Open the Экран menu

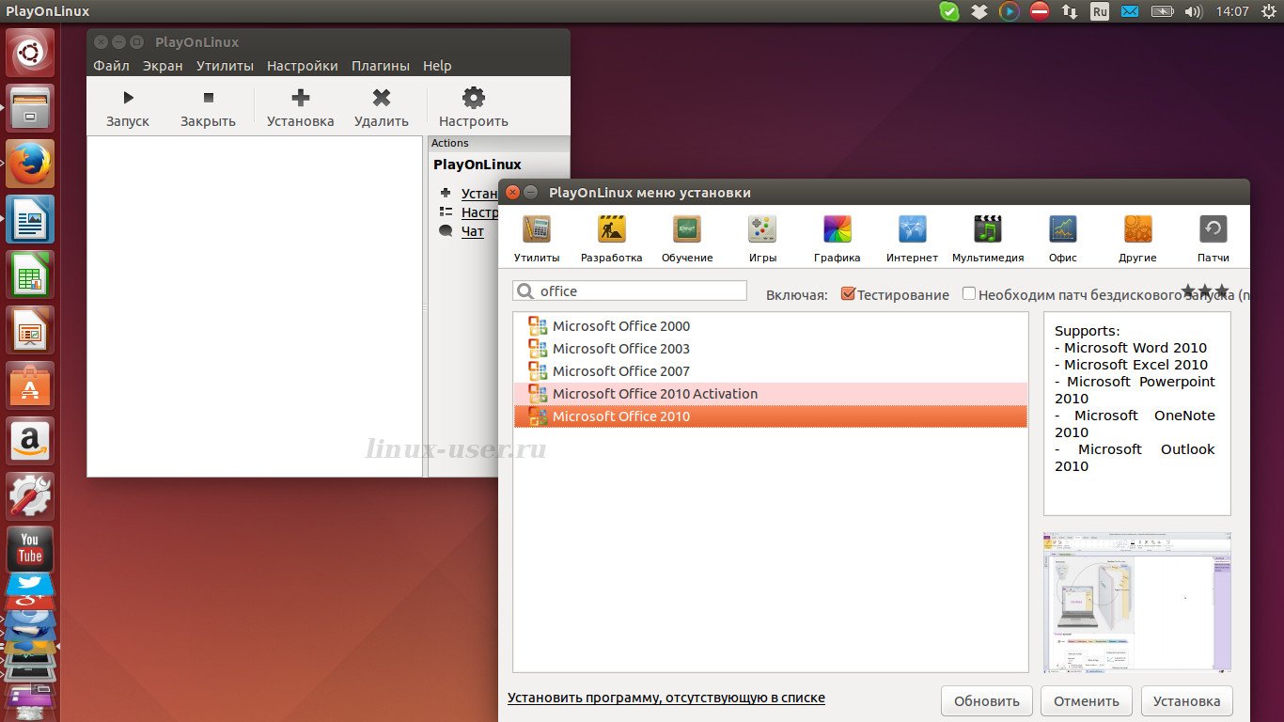click(163, 66)
